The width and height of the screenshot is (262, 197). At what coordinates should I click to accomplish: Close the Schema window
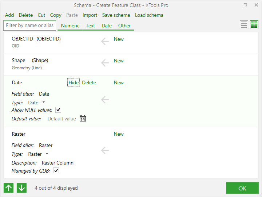click(256, 5)
